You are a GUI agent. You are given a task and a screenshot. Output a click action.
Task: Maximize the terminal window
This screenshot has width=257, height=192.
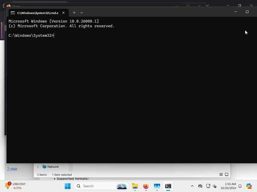click(247, 12)
